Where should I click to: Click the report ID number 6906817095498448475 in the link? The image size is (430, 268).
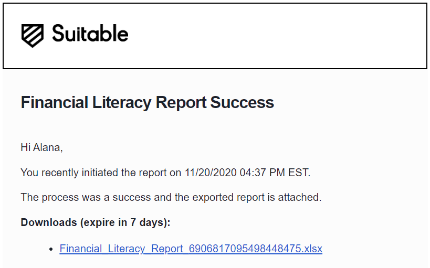245,249
